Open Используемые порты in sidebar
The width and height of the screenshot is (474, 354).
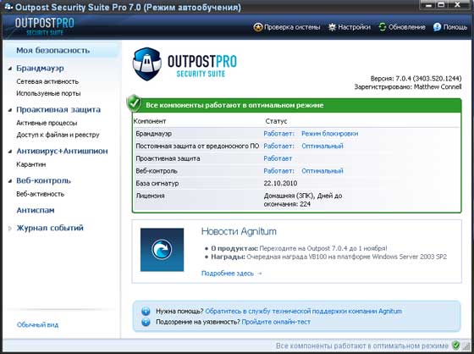48,93
